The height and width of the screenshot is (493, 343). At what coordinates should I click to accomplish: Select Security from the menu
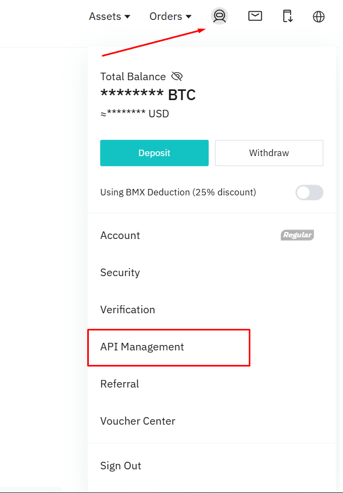120,272
